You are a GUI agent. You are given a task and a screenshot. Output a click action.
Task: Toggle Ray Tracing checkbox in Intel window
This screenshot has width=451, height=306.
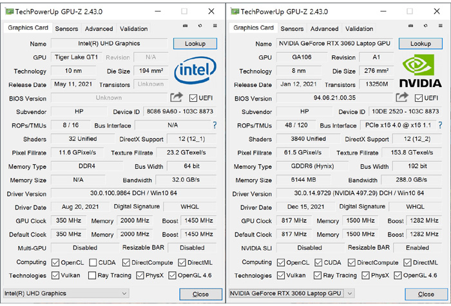[x=93, y=276]
